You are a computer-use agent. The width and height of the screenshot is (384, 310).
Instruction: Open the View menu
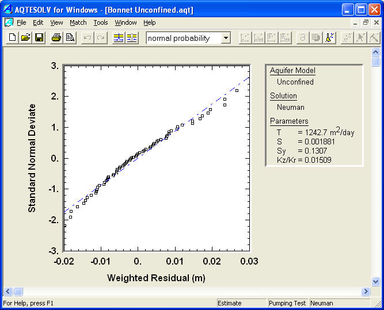(56, 23)
